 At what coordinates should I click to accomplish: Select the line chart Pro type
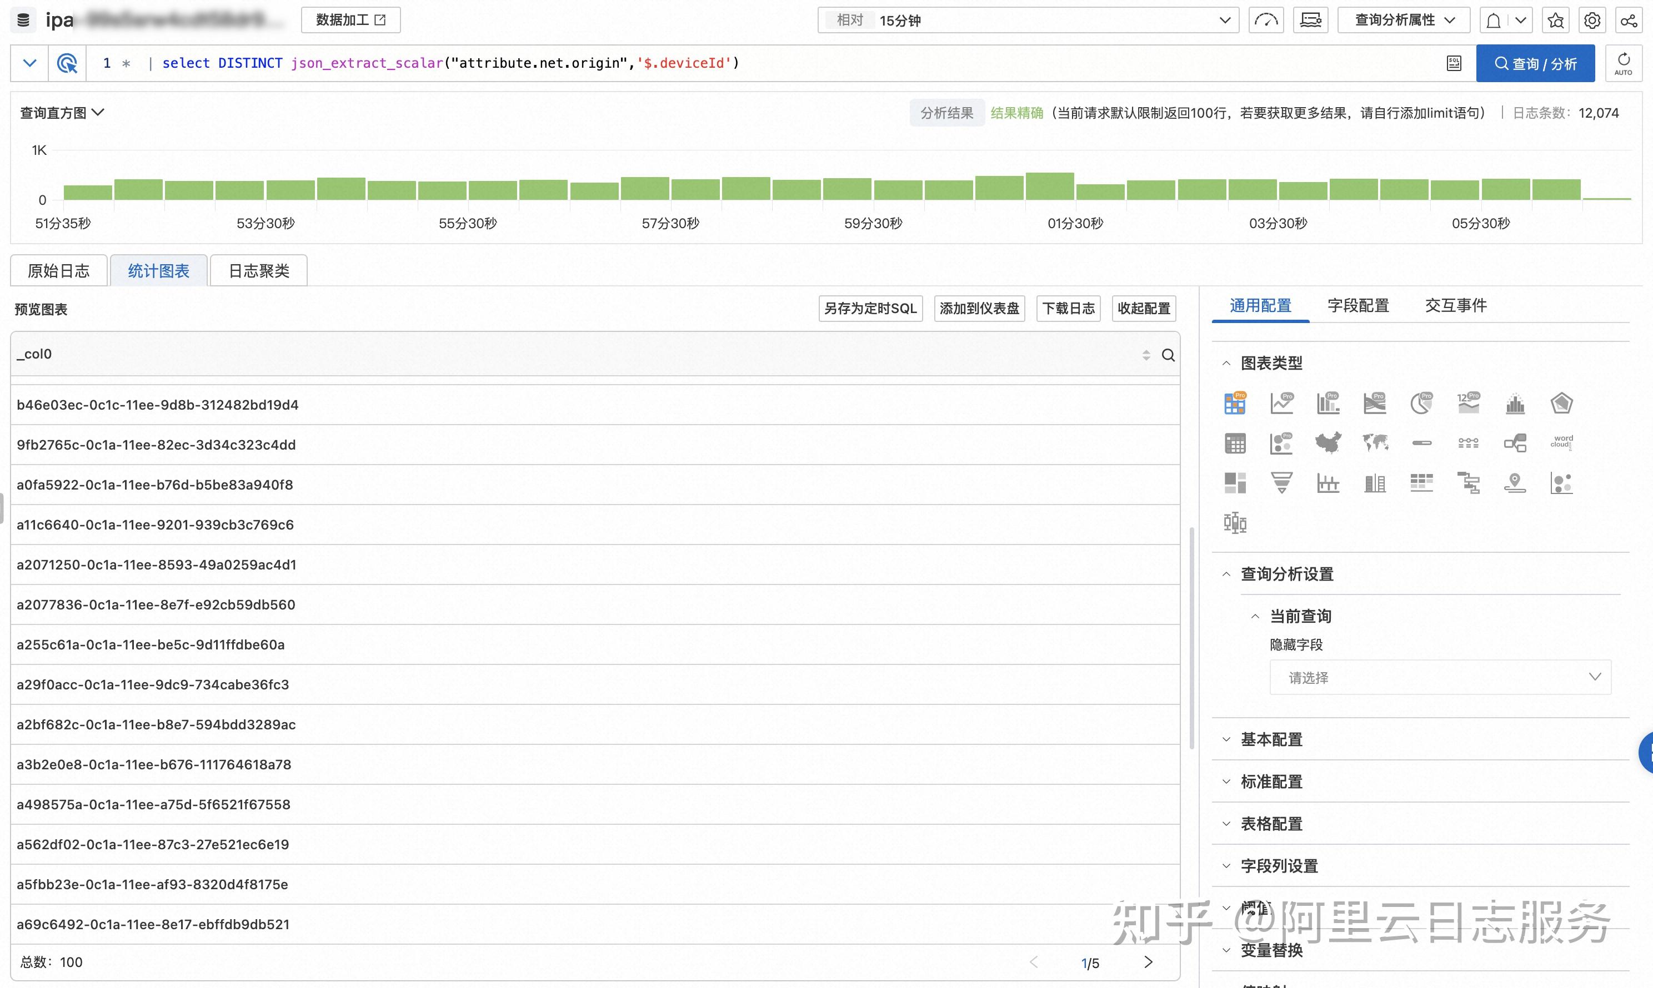[x=1281, y=404]
